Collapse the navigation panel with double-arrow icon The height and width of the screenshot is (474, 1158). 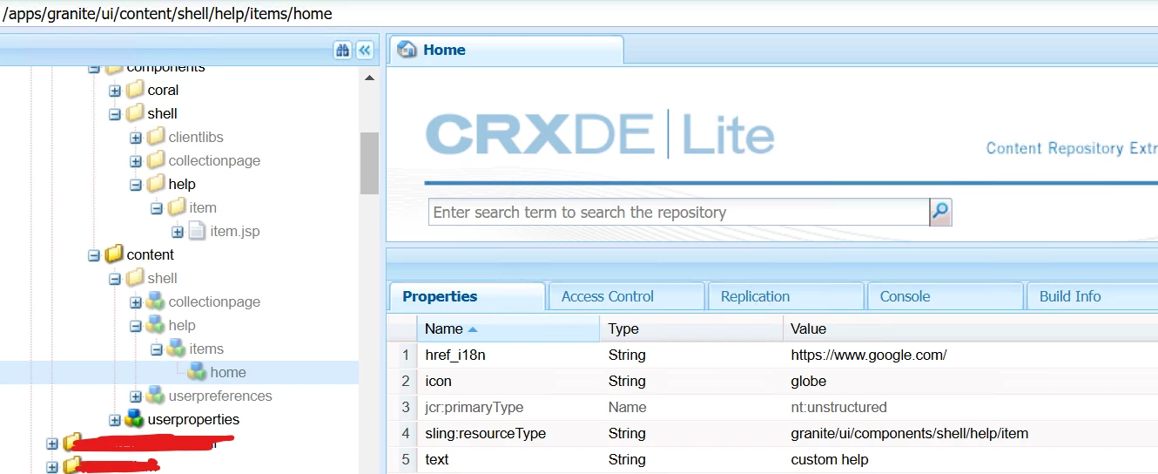(365, 51)
